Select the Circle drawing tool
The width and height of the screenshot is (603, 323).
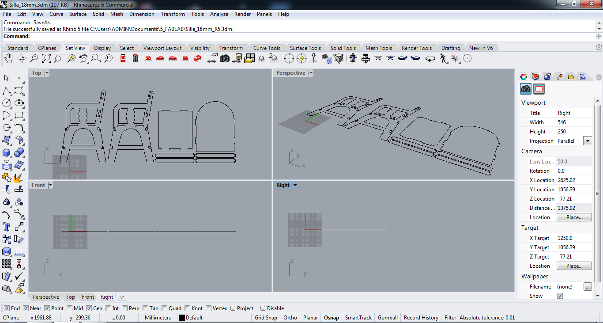tap(7, 103)
